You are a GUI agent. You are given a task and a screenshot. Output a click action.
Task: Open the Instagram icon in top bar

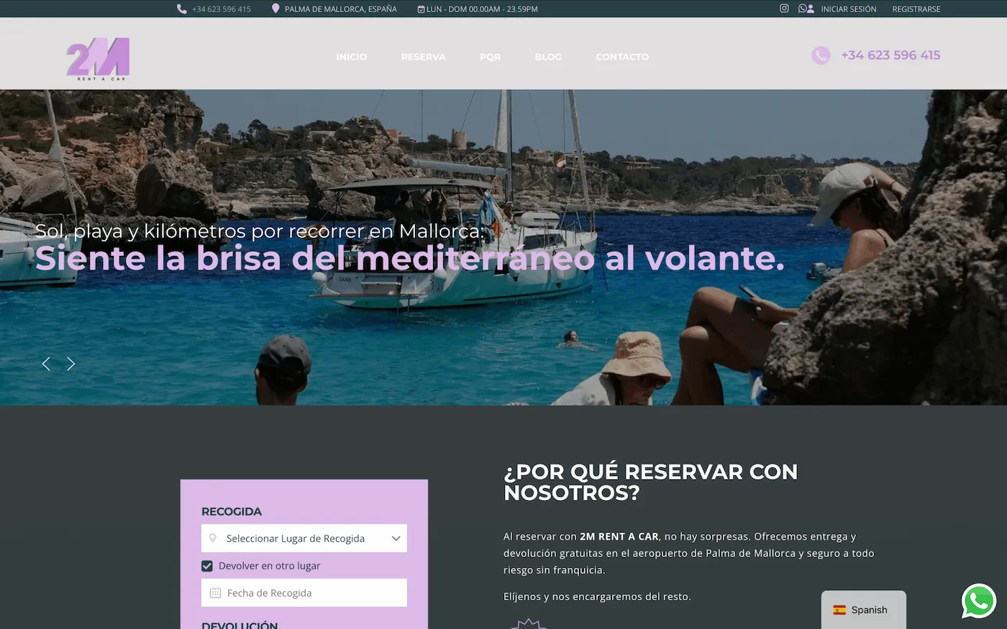point(784,9)
